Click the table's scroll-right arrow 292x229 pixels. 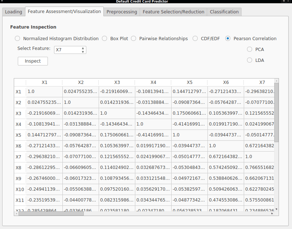click(x=272, y=213)
